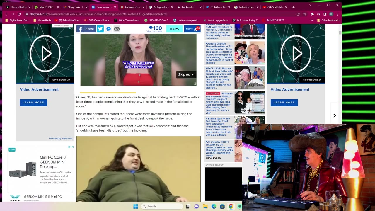View the 160 comments
The height and width of the screenshot is (211, 375).
155,29
